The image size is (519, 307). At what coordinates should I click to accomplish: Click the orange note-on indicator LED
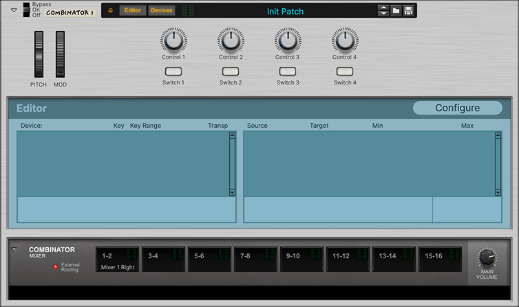pos(111,10)
